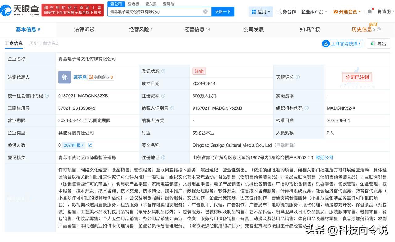The image size is (395, 242).
Task: Select the 公司已注销 score stamp
Action: point(357,77)
